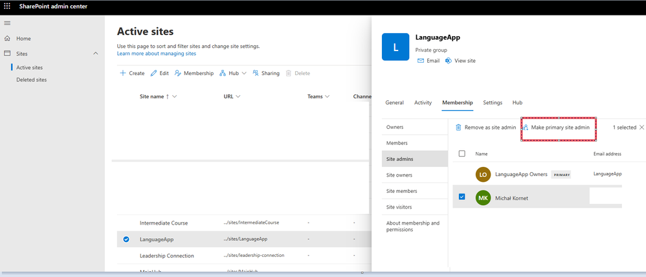646x277 pixels.
Task: Click the LanguageApp Owners name
Action: coord(521,174)
